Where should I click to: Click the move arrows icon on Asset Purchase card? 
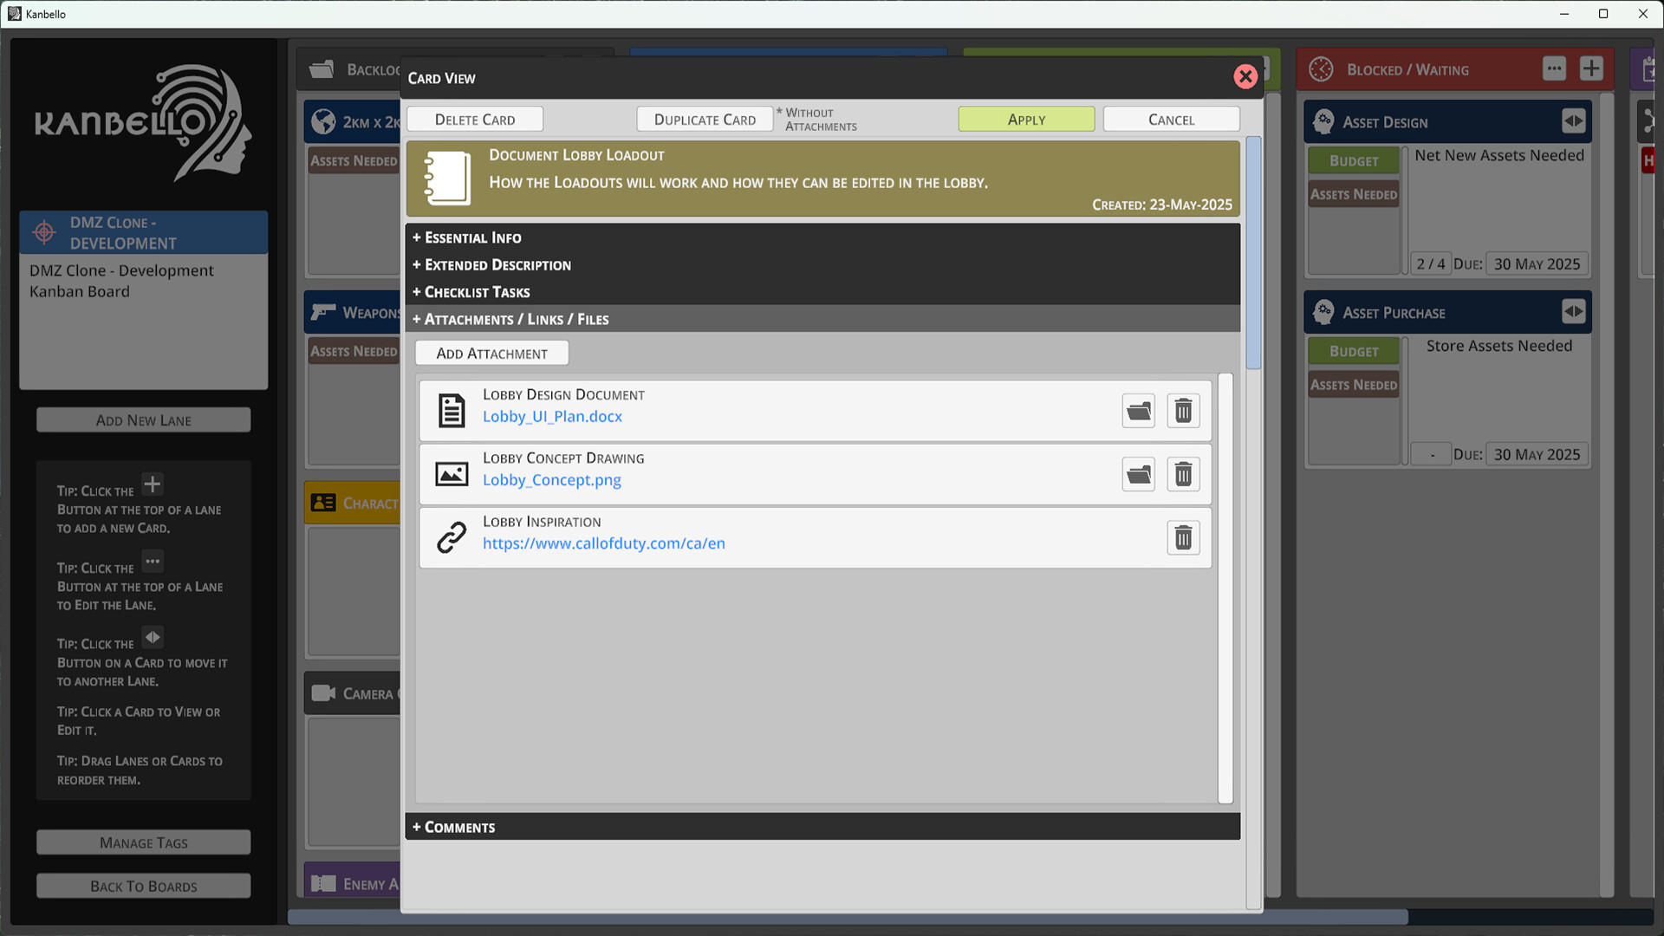pyautogui.click(x=1575, y=312)
